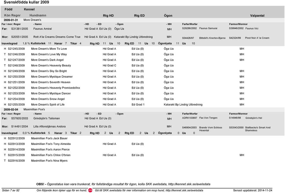285x193 pixels.
Task: Click dog 'Maximillian Fox's Nina Myers'
Action: pos(49,161)
